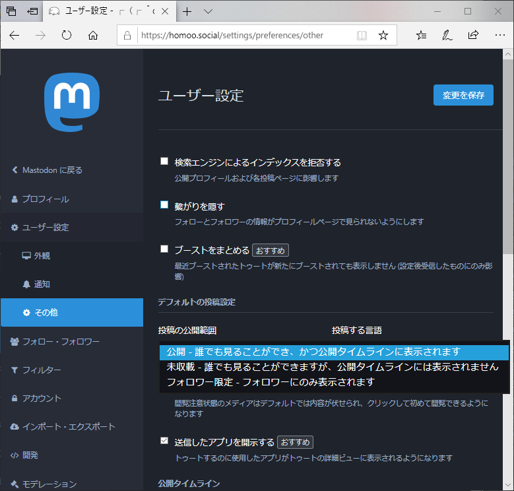This screenshot has height=491, width=514.
Task: Open reading view book icon
Action: pos(362,35)
